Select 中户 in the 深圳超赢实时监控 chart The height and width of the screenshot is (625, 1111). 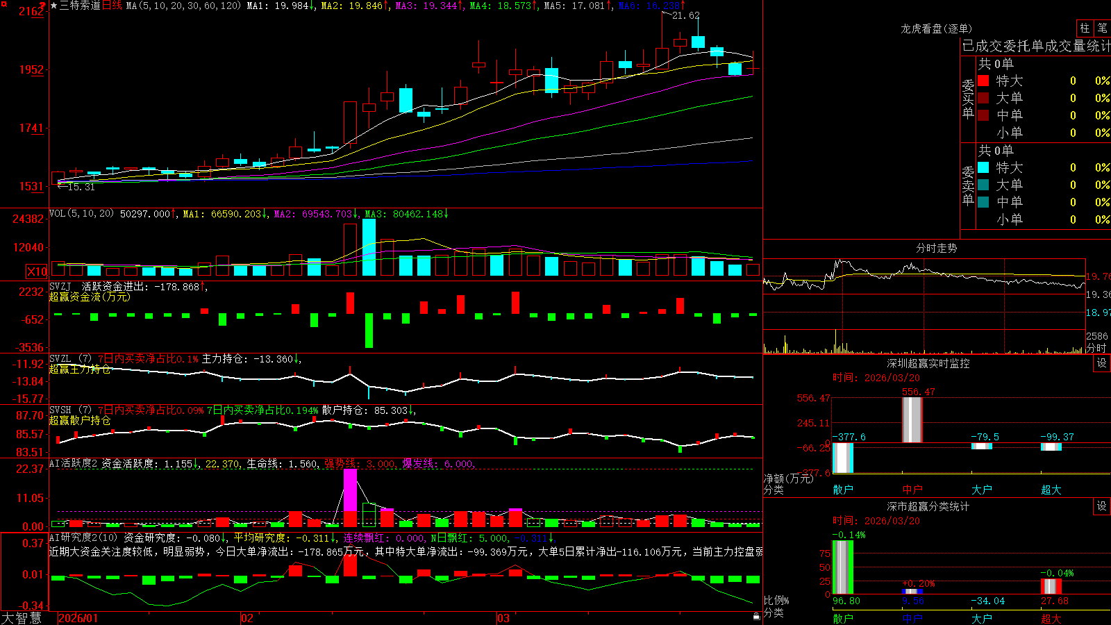click(x=912, y=490)
